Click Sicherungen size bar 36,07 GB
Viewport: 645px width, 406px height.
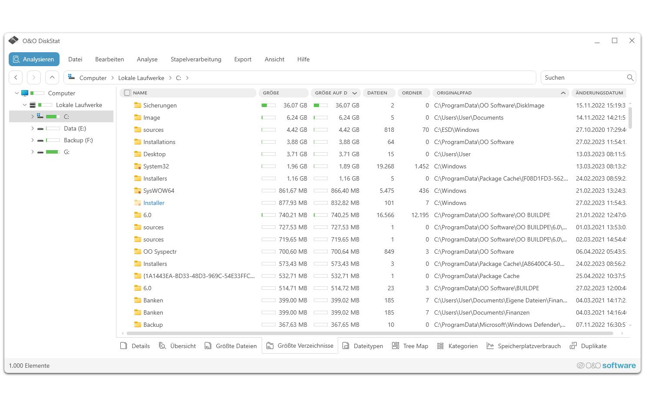269,105
